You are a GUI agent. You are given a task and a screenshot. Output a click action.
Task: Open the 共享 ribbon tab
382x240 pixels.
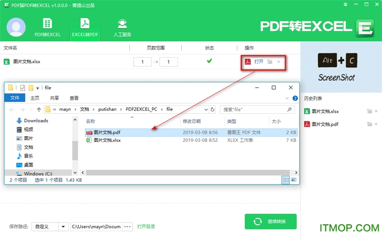tap(54, 98)
